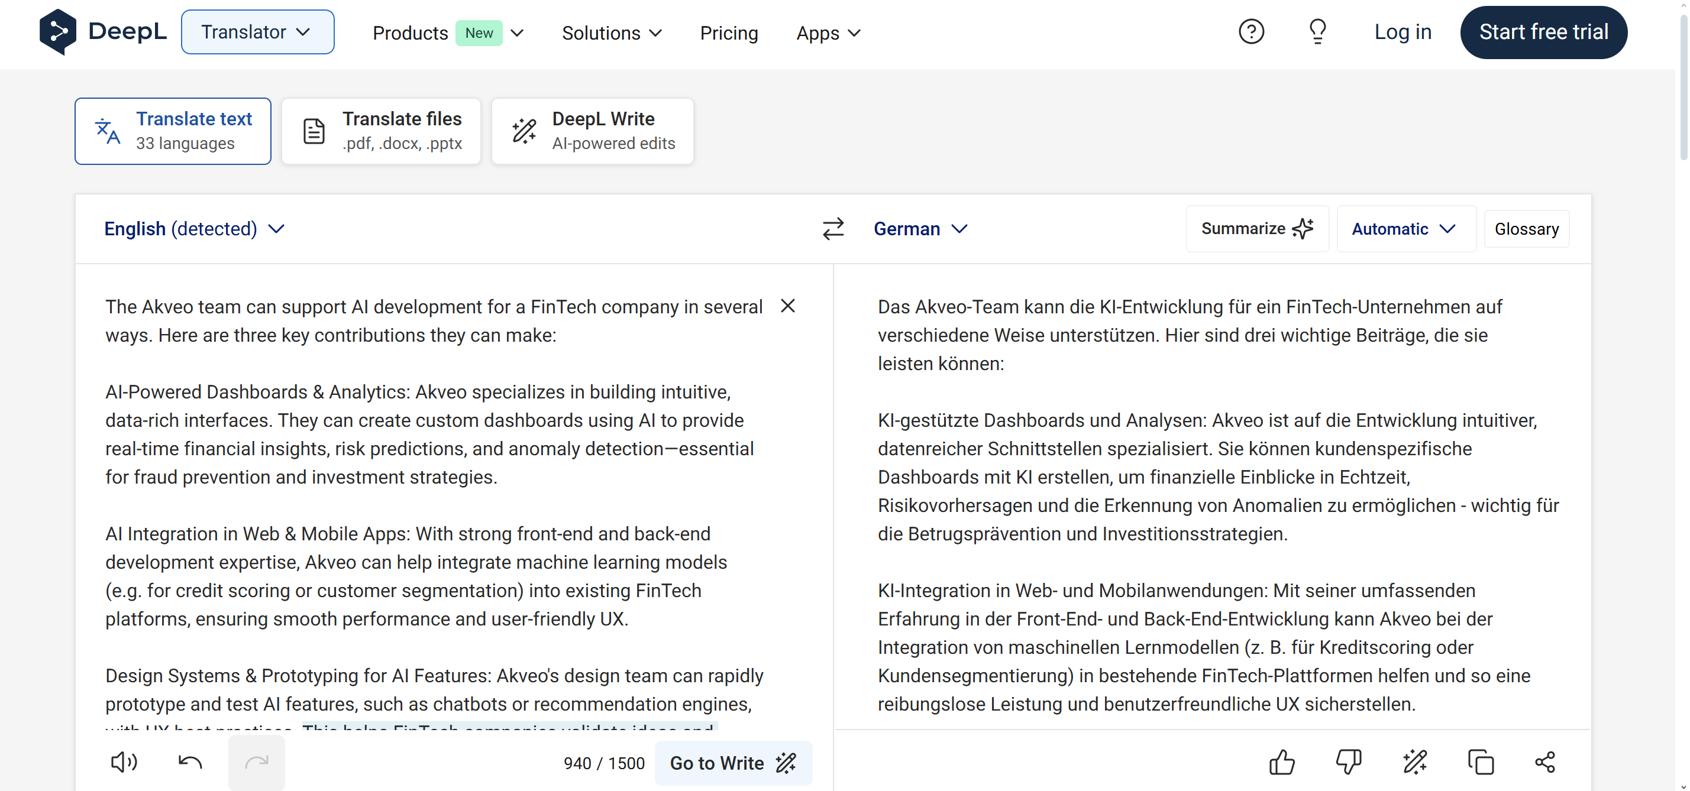Click the thumbs down feedback icon

pyautogui.click(x=1348, y=762)
